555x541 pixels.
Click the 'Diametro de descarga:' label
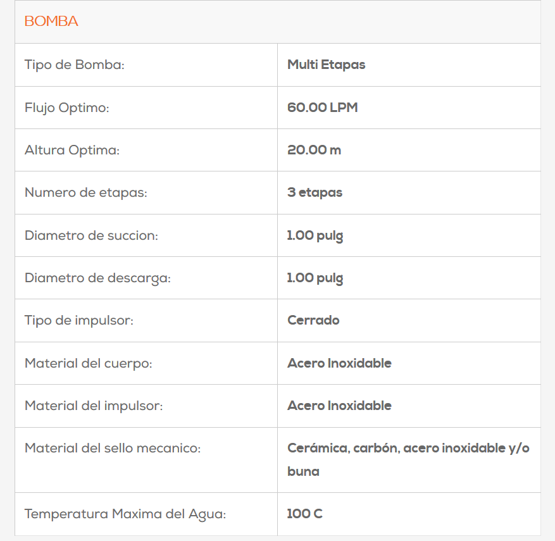pos(97,278)
